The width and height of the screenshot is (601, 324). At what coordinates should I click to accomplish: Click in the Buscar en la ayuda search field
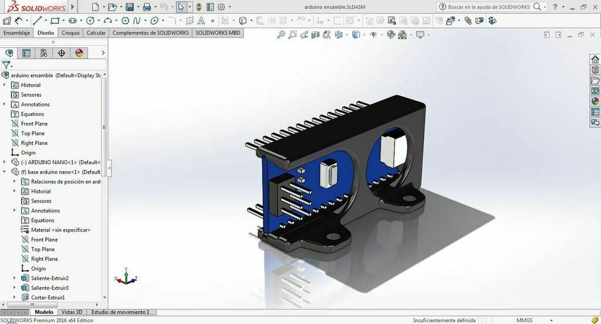tap(489, 7)
